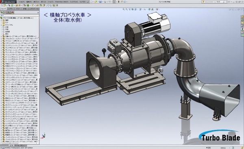Open the DisplayManager panel icon
The height and width of the screenshot is (149, 244).
13,13
